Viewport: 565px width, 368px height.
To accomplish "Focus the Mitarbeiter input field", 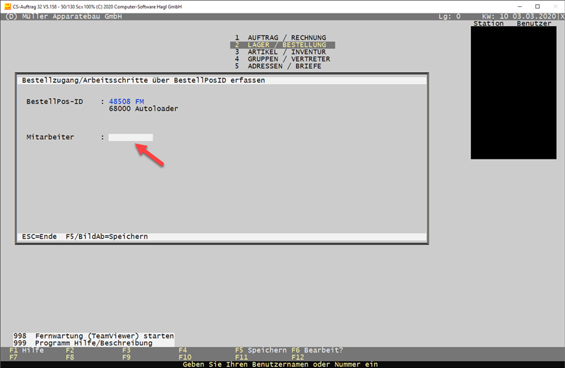I will pyautogui.click(x=131, y=137).
